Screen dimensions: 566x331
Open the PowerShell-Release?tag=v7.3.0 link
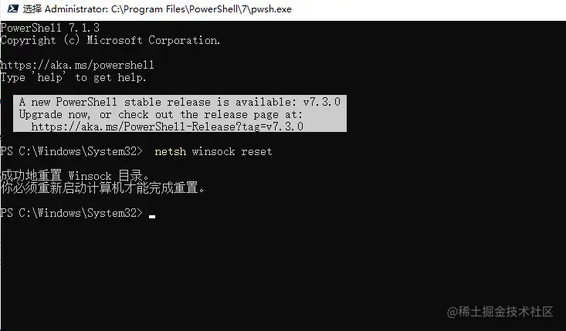pos(167,127)
